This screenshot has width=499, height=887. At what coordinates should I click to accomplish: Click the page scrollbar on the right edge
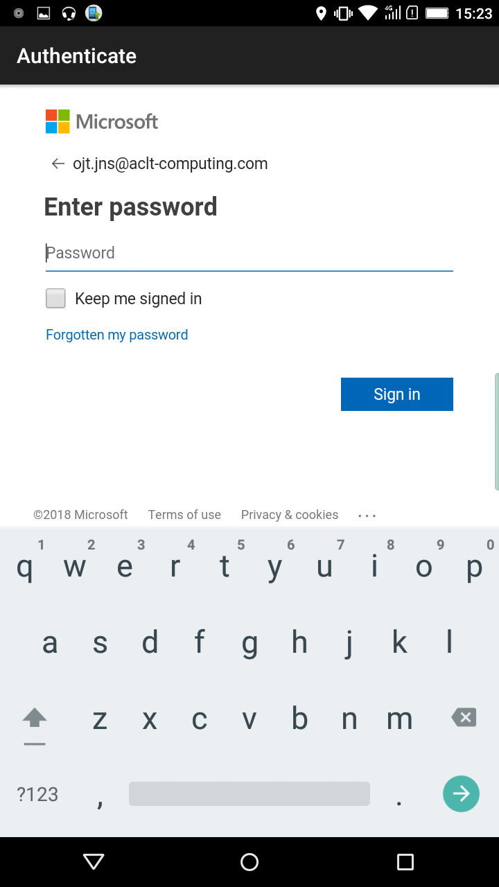(x=496, y=432)
